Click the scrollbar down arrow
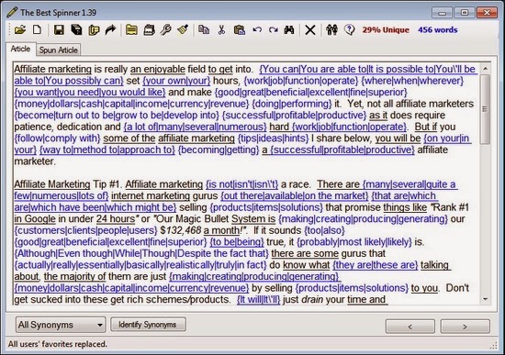The width and height of the screenshot is (505, 355). (485, 299)
